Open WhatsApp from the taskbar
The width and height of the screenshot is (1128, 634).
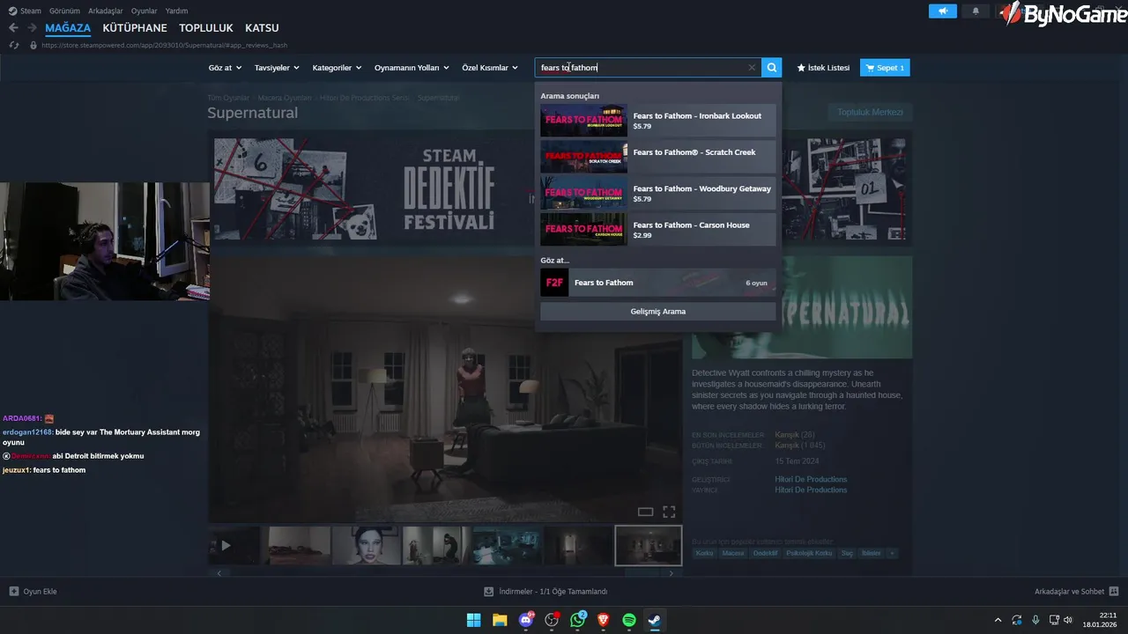tap(577, 620)
